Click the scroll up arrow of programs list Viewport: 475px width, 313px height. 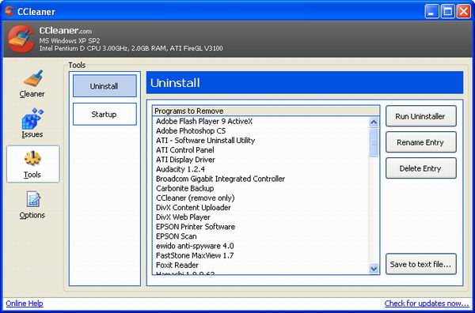tap(374, 123)
